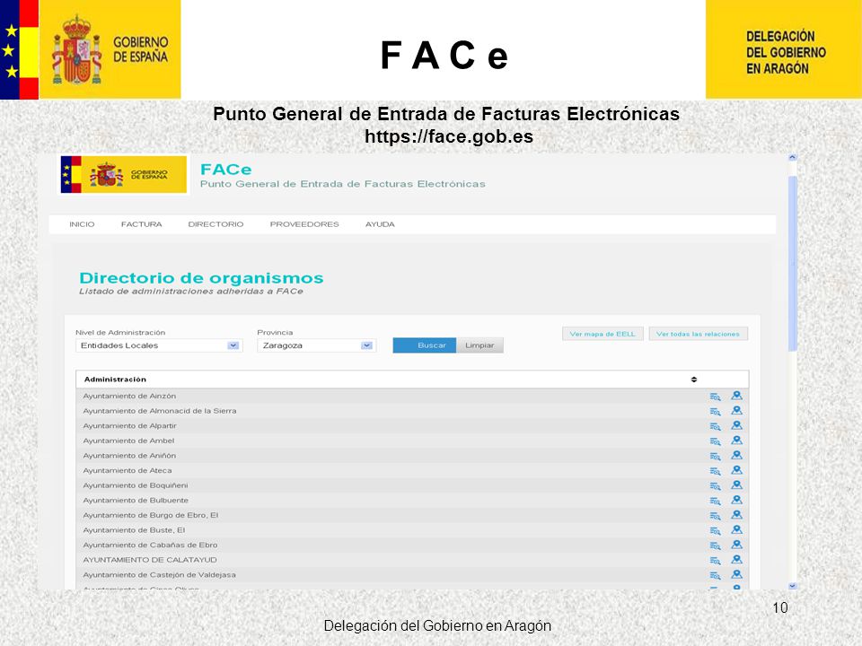862x646 pixels.
Task: Open details icon for Ayuntamiento de Bulbuente
Action: (x=715, y=501)
